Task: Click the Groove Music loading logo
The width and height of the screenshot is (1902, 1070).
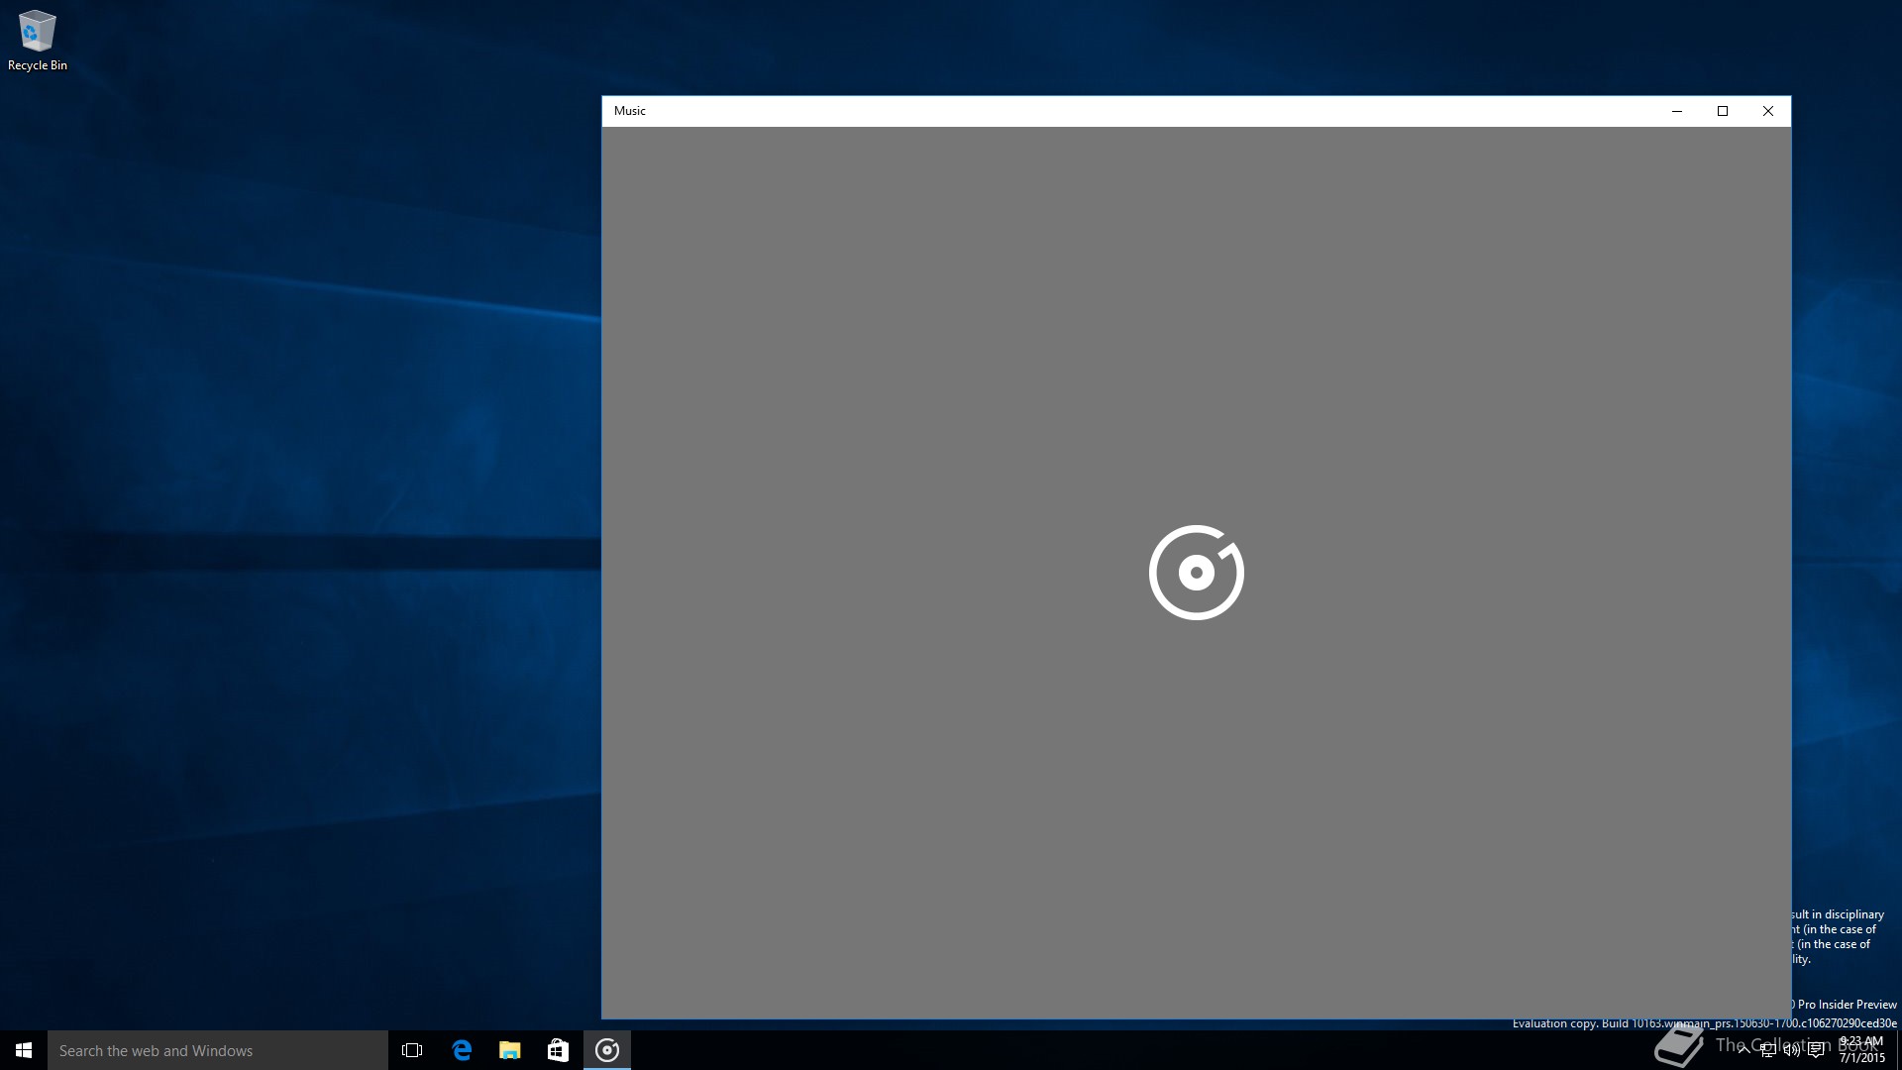Action: pyautogui.click(x=1197, y=573)
